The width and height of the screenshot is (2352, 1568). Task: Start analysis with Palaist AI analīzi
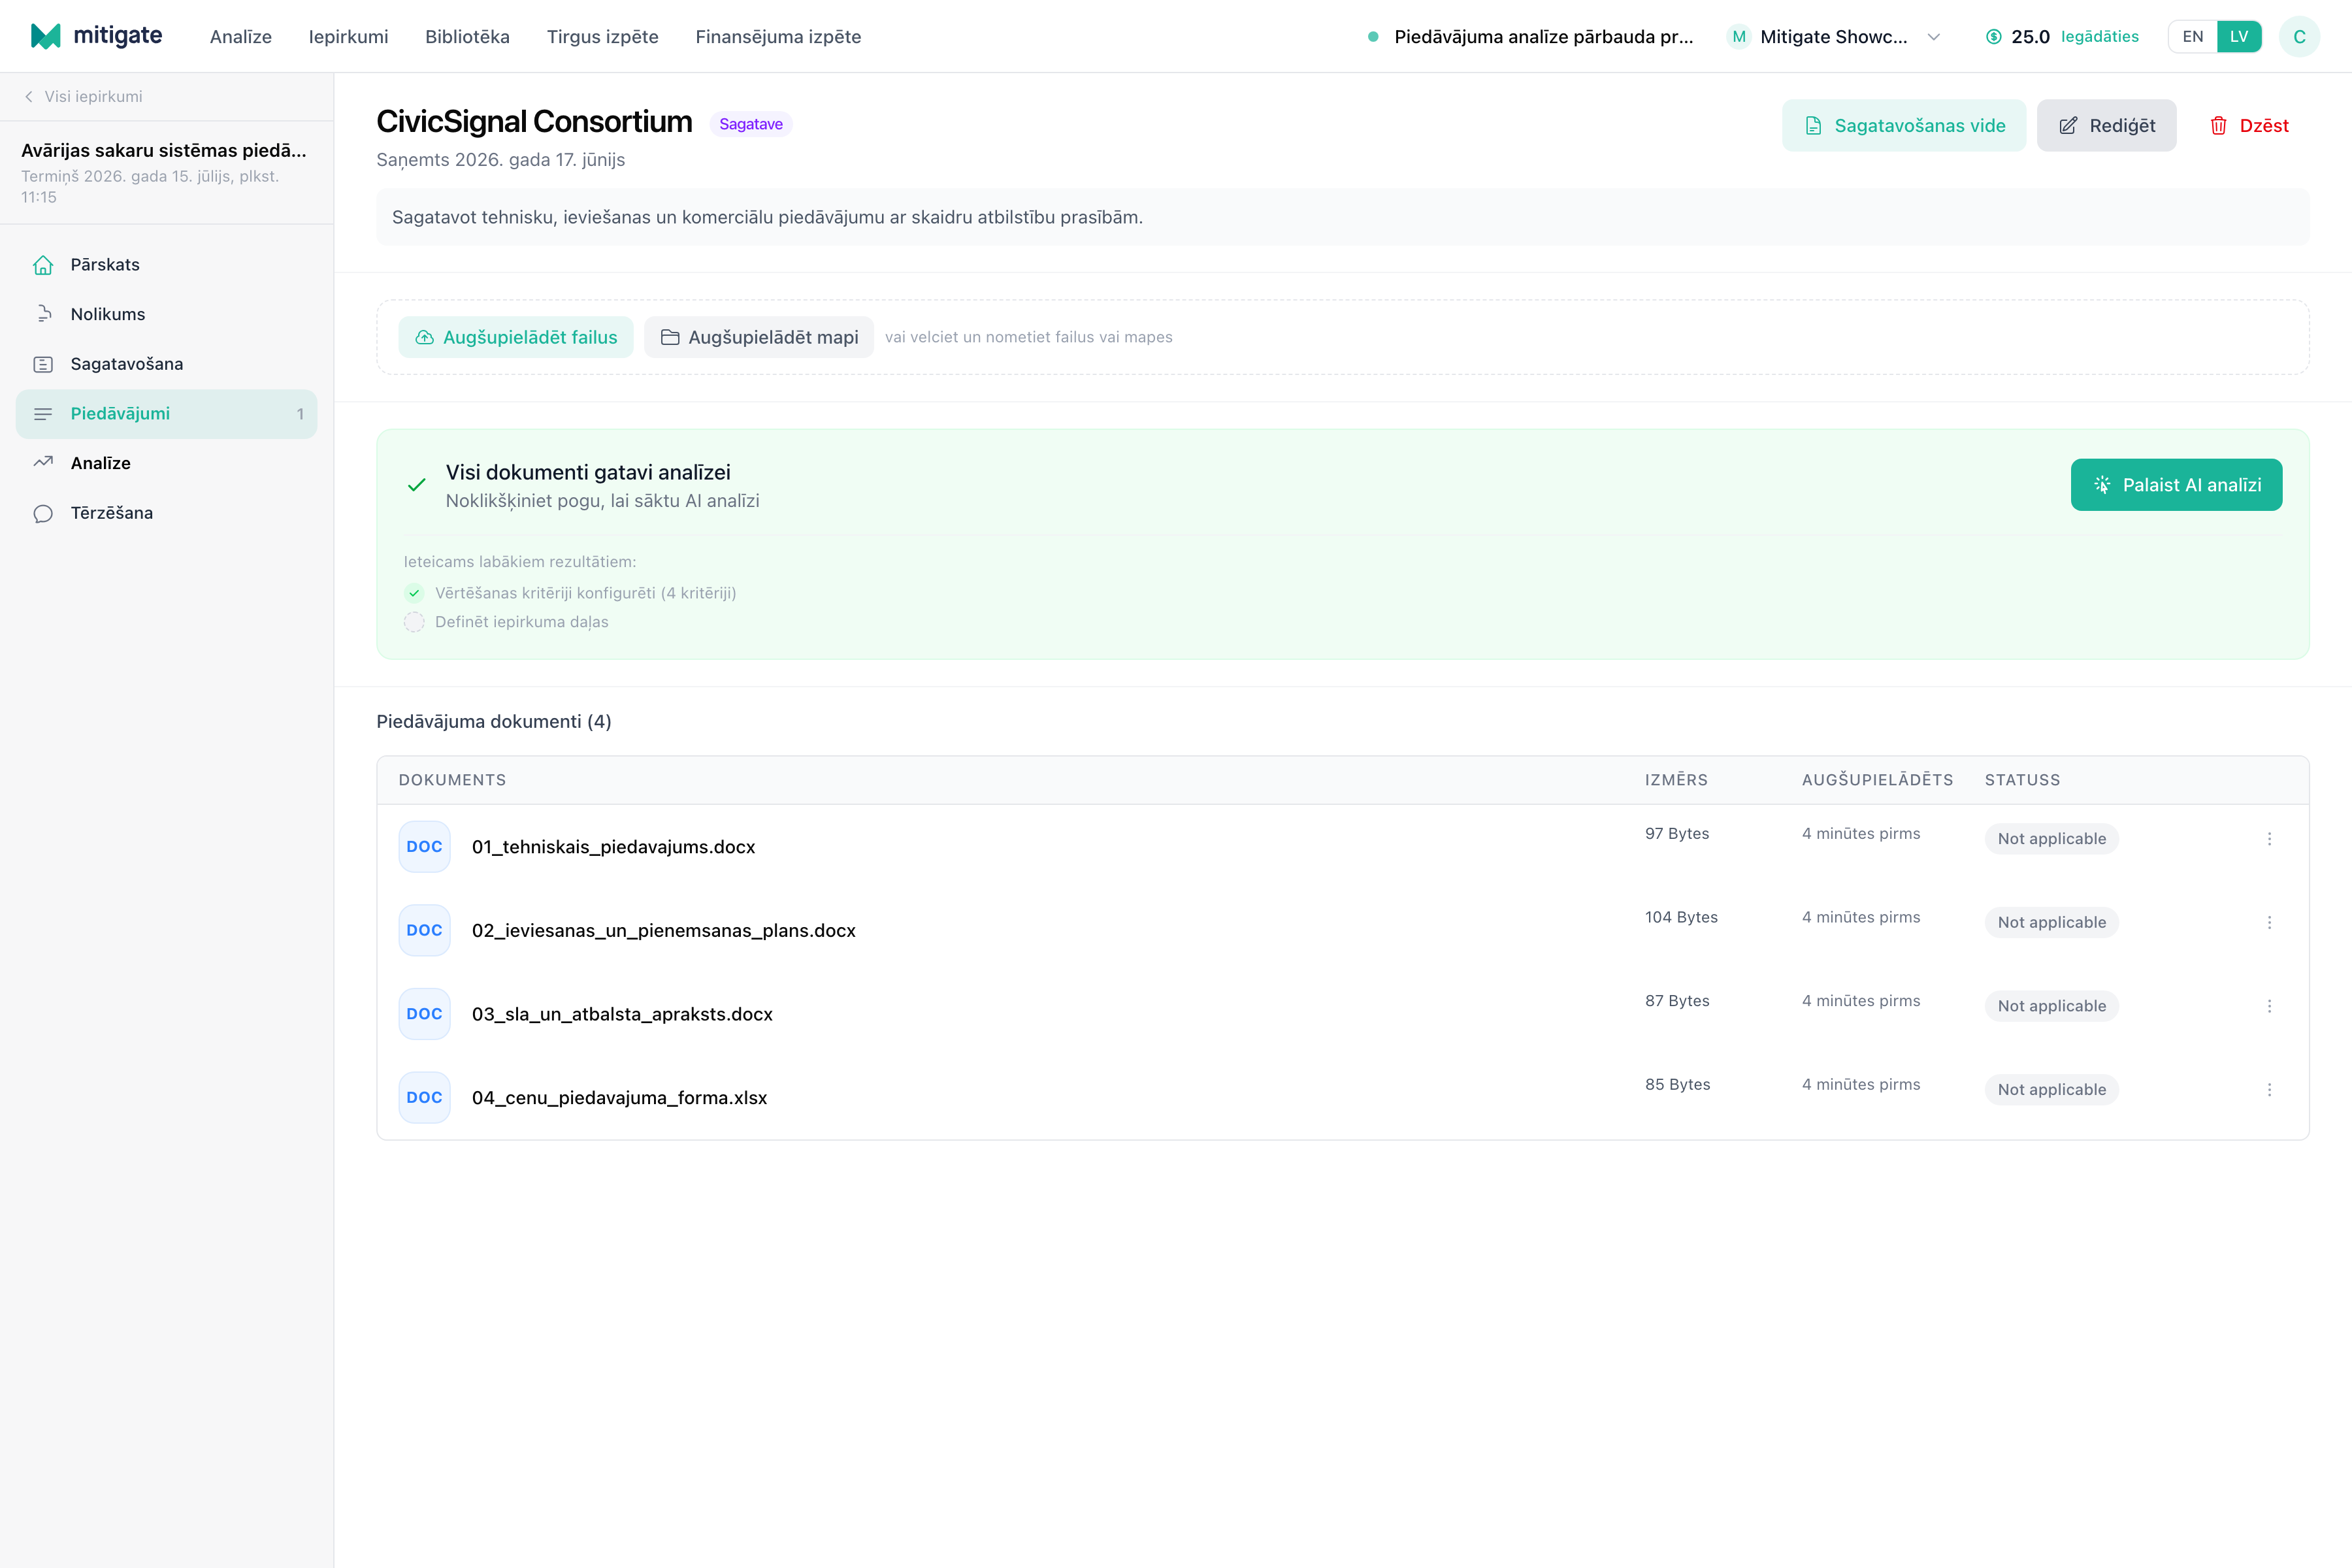click(2176, 485)
